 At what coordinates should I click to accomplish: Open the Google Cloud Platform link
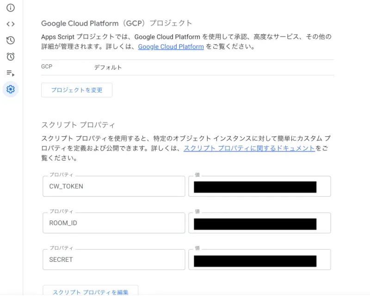point(172,47)
